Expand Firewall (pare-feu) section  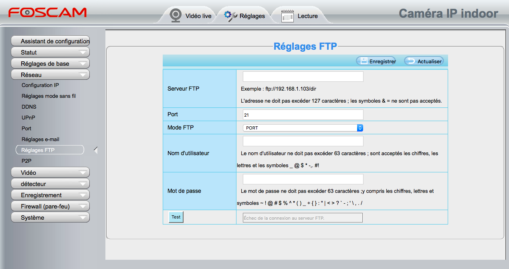pos(50,206)
